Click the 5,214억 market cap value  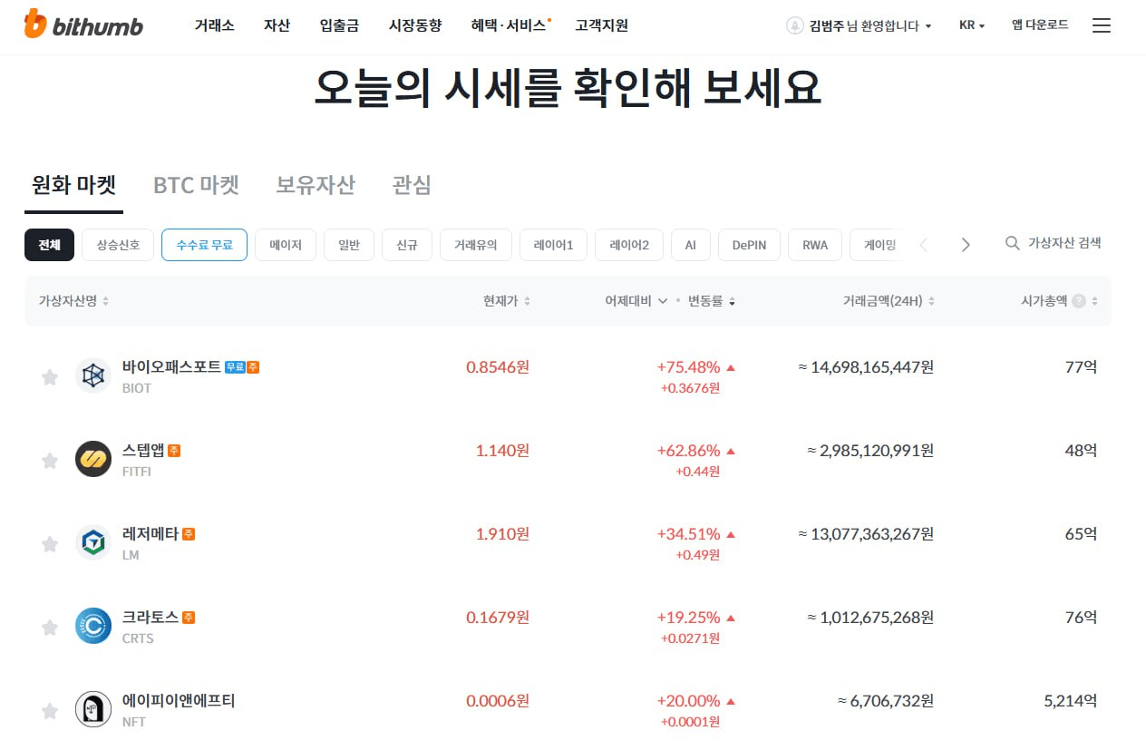(x=1071, y=701)
